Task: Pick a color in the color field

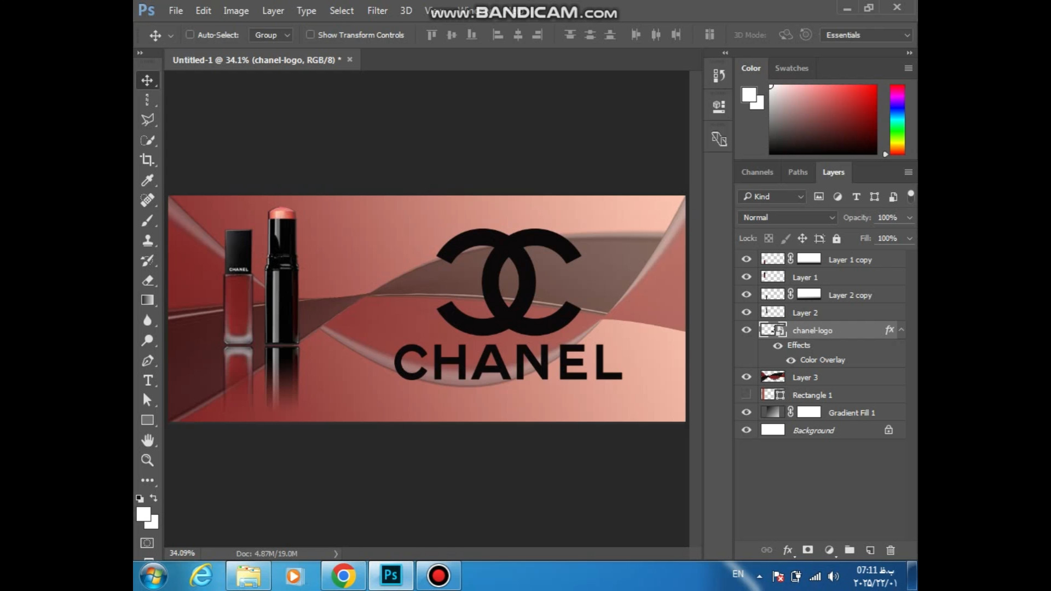Action: tap(823, 119)
